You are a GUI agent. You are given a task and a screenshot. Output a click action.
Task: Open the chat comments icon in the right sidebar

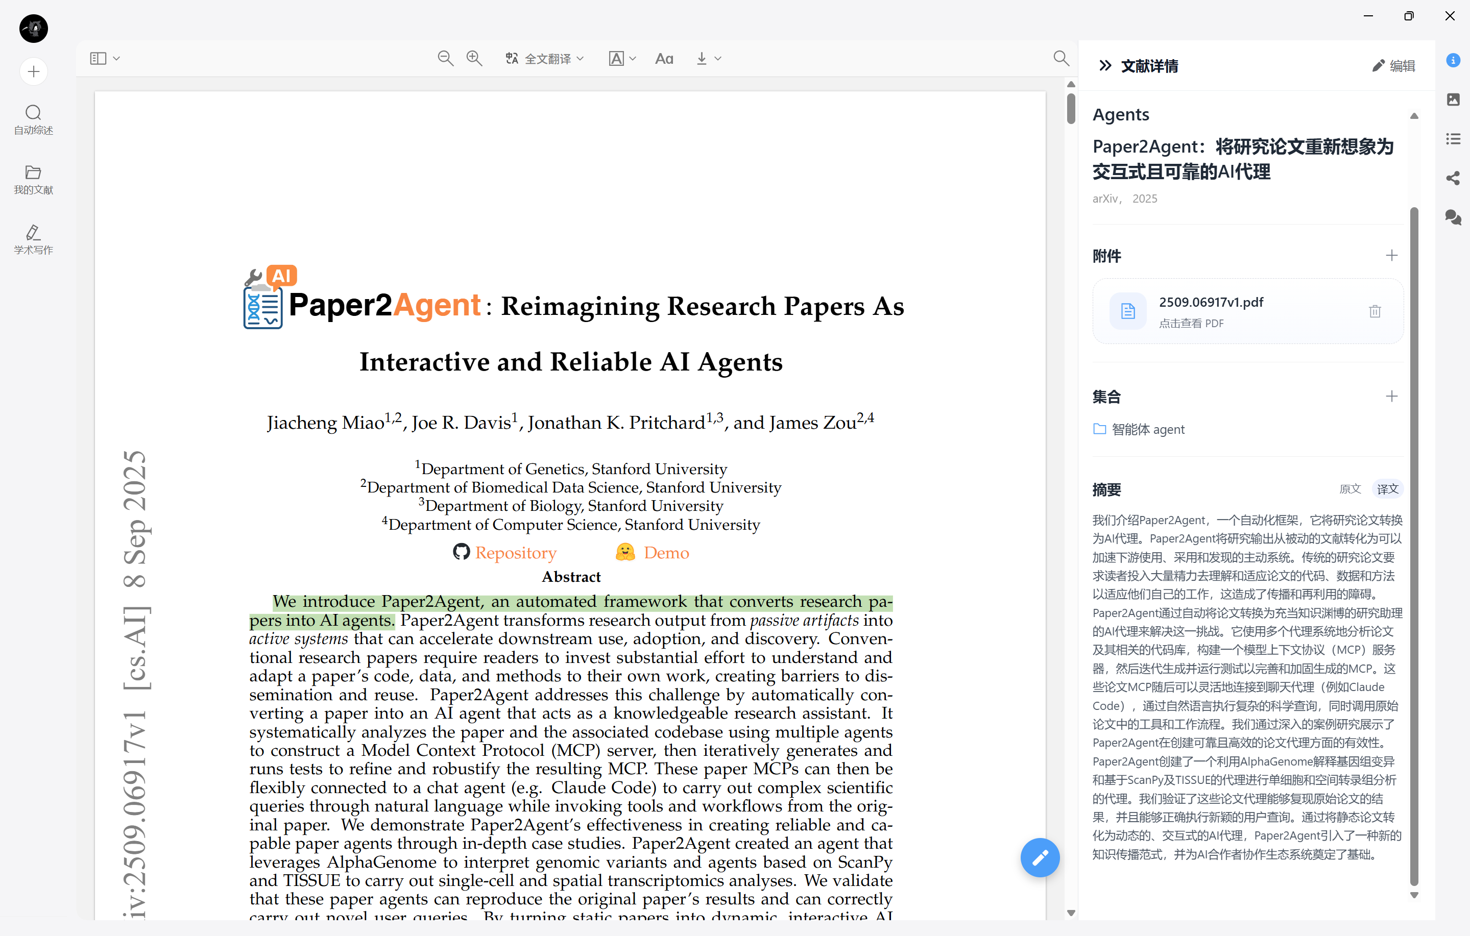[1453, 217]
